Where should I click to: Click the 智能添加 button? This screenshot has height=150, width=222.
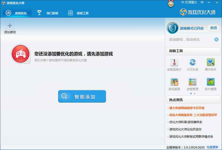[x=82, y=96]
